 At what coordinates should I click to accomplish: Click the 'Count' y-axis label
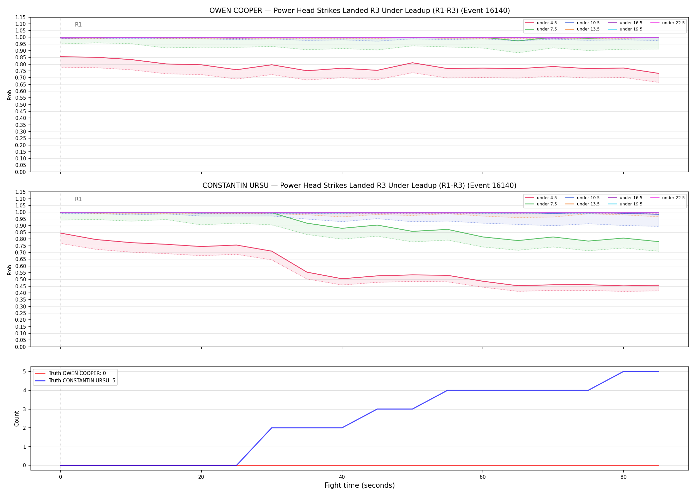pyautogui.click(x=17, y=418)
